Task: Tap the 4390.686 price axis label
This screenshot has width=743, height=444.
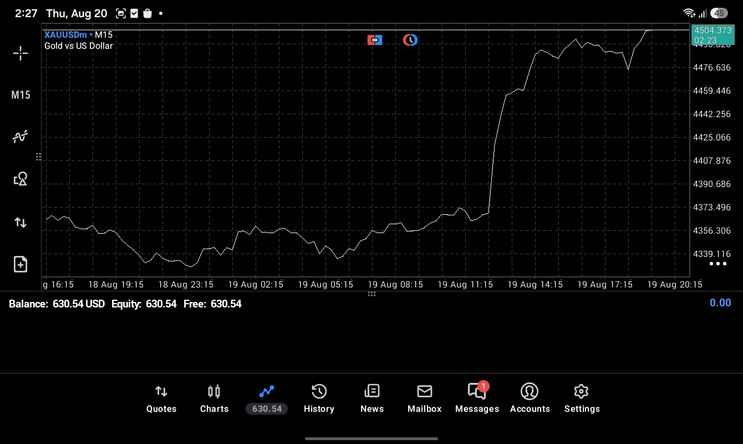Action: pos(712,184)
